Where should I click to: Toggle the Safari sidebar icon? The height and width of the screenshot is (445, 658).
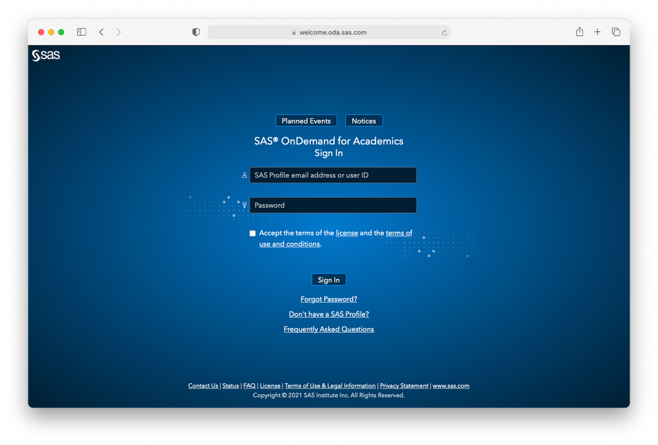click(82, 32)
